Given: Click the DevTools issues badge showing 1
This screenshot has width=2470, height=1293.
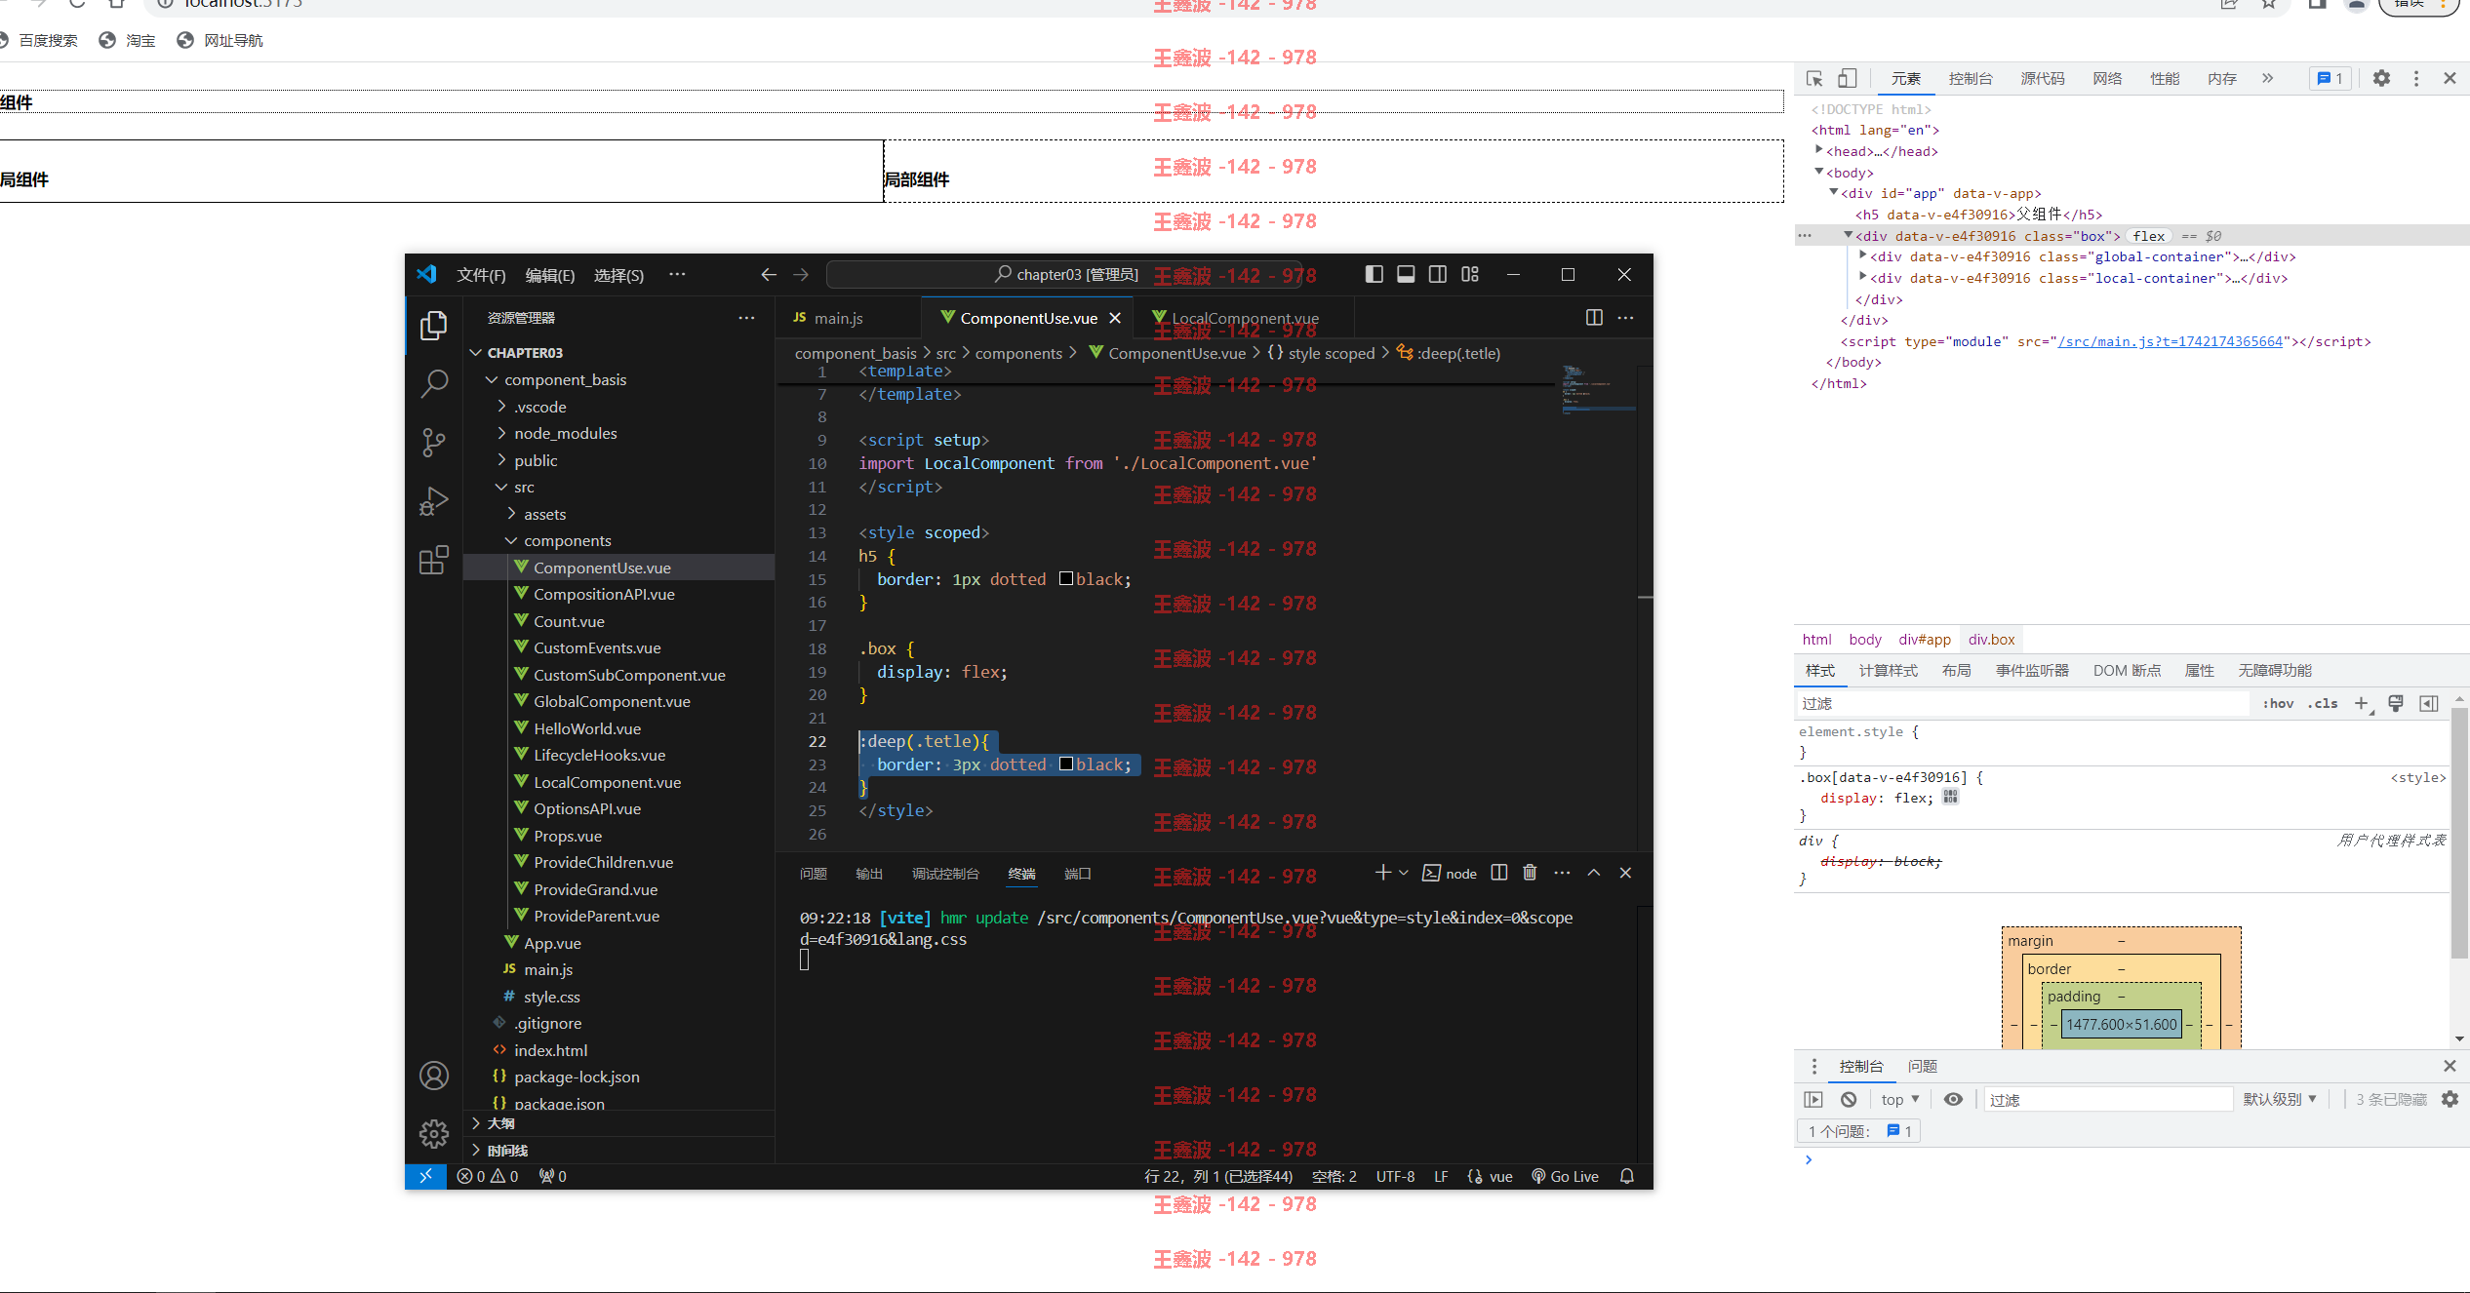Looking at the screenshot, I should tap(2330, 79).
